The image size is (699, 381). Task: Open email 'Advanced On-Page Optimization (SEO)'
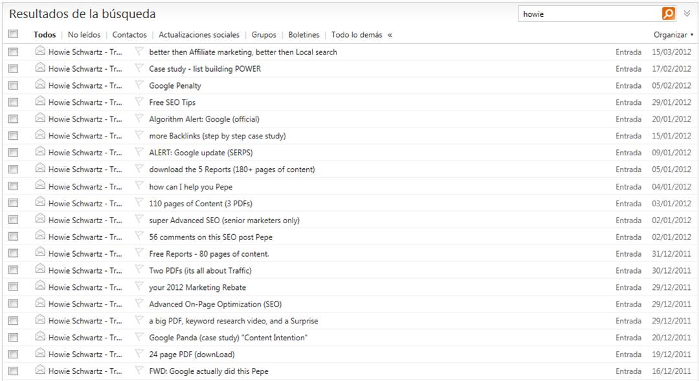point(216,305)
